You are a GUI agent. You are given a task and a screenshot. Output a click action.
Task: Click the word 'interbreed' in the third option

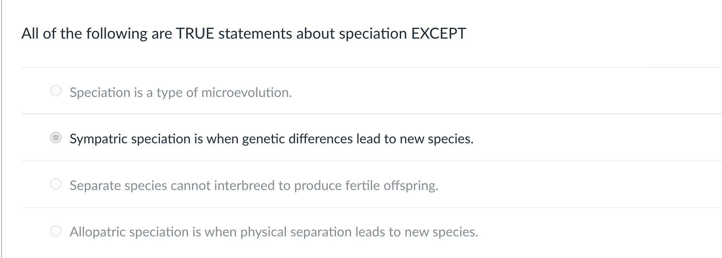pos(244,186)
